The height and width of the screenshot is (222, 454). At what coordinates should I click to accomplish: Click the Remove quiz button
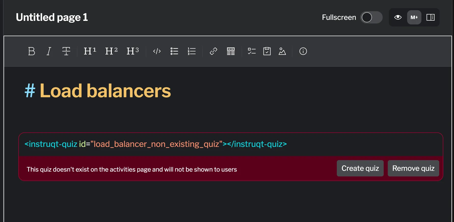click(413, 168)
